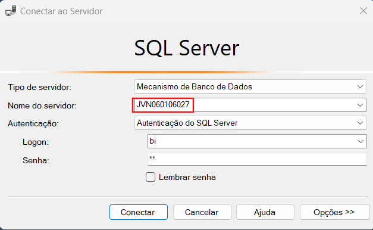Click the SQL Server heading
373x230 pixels.
point(187,48)
